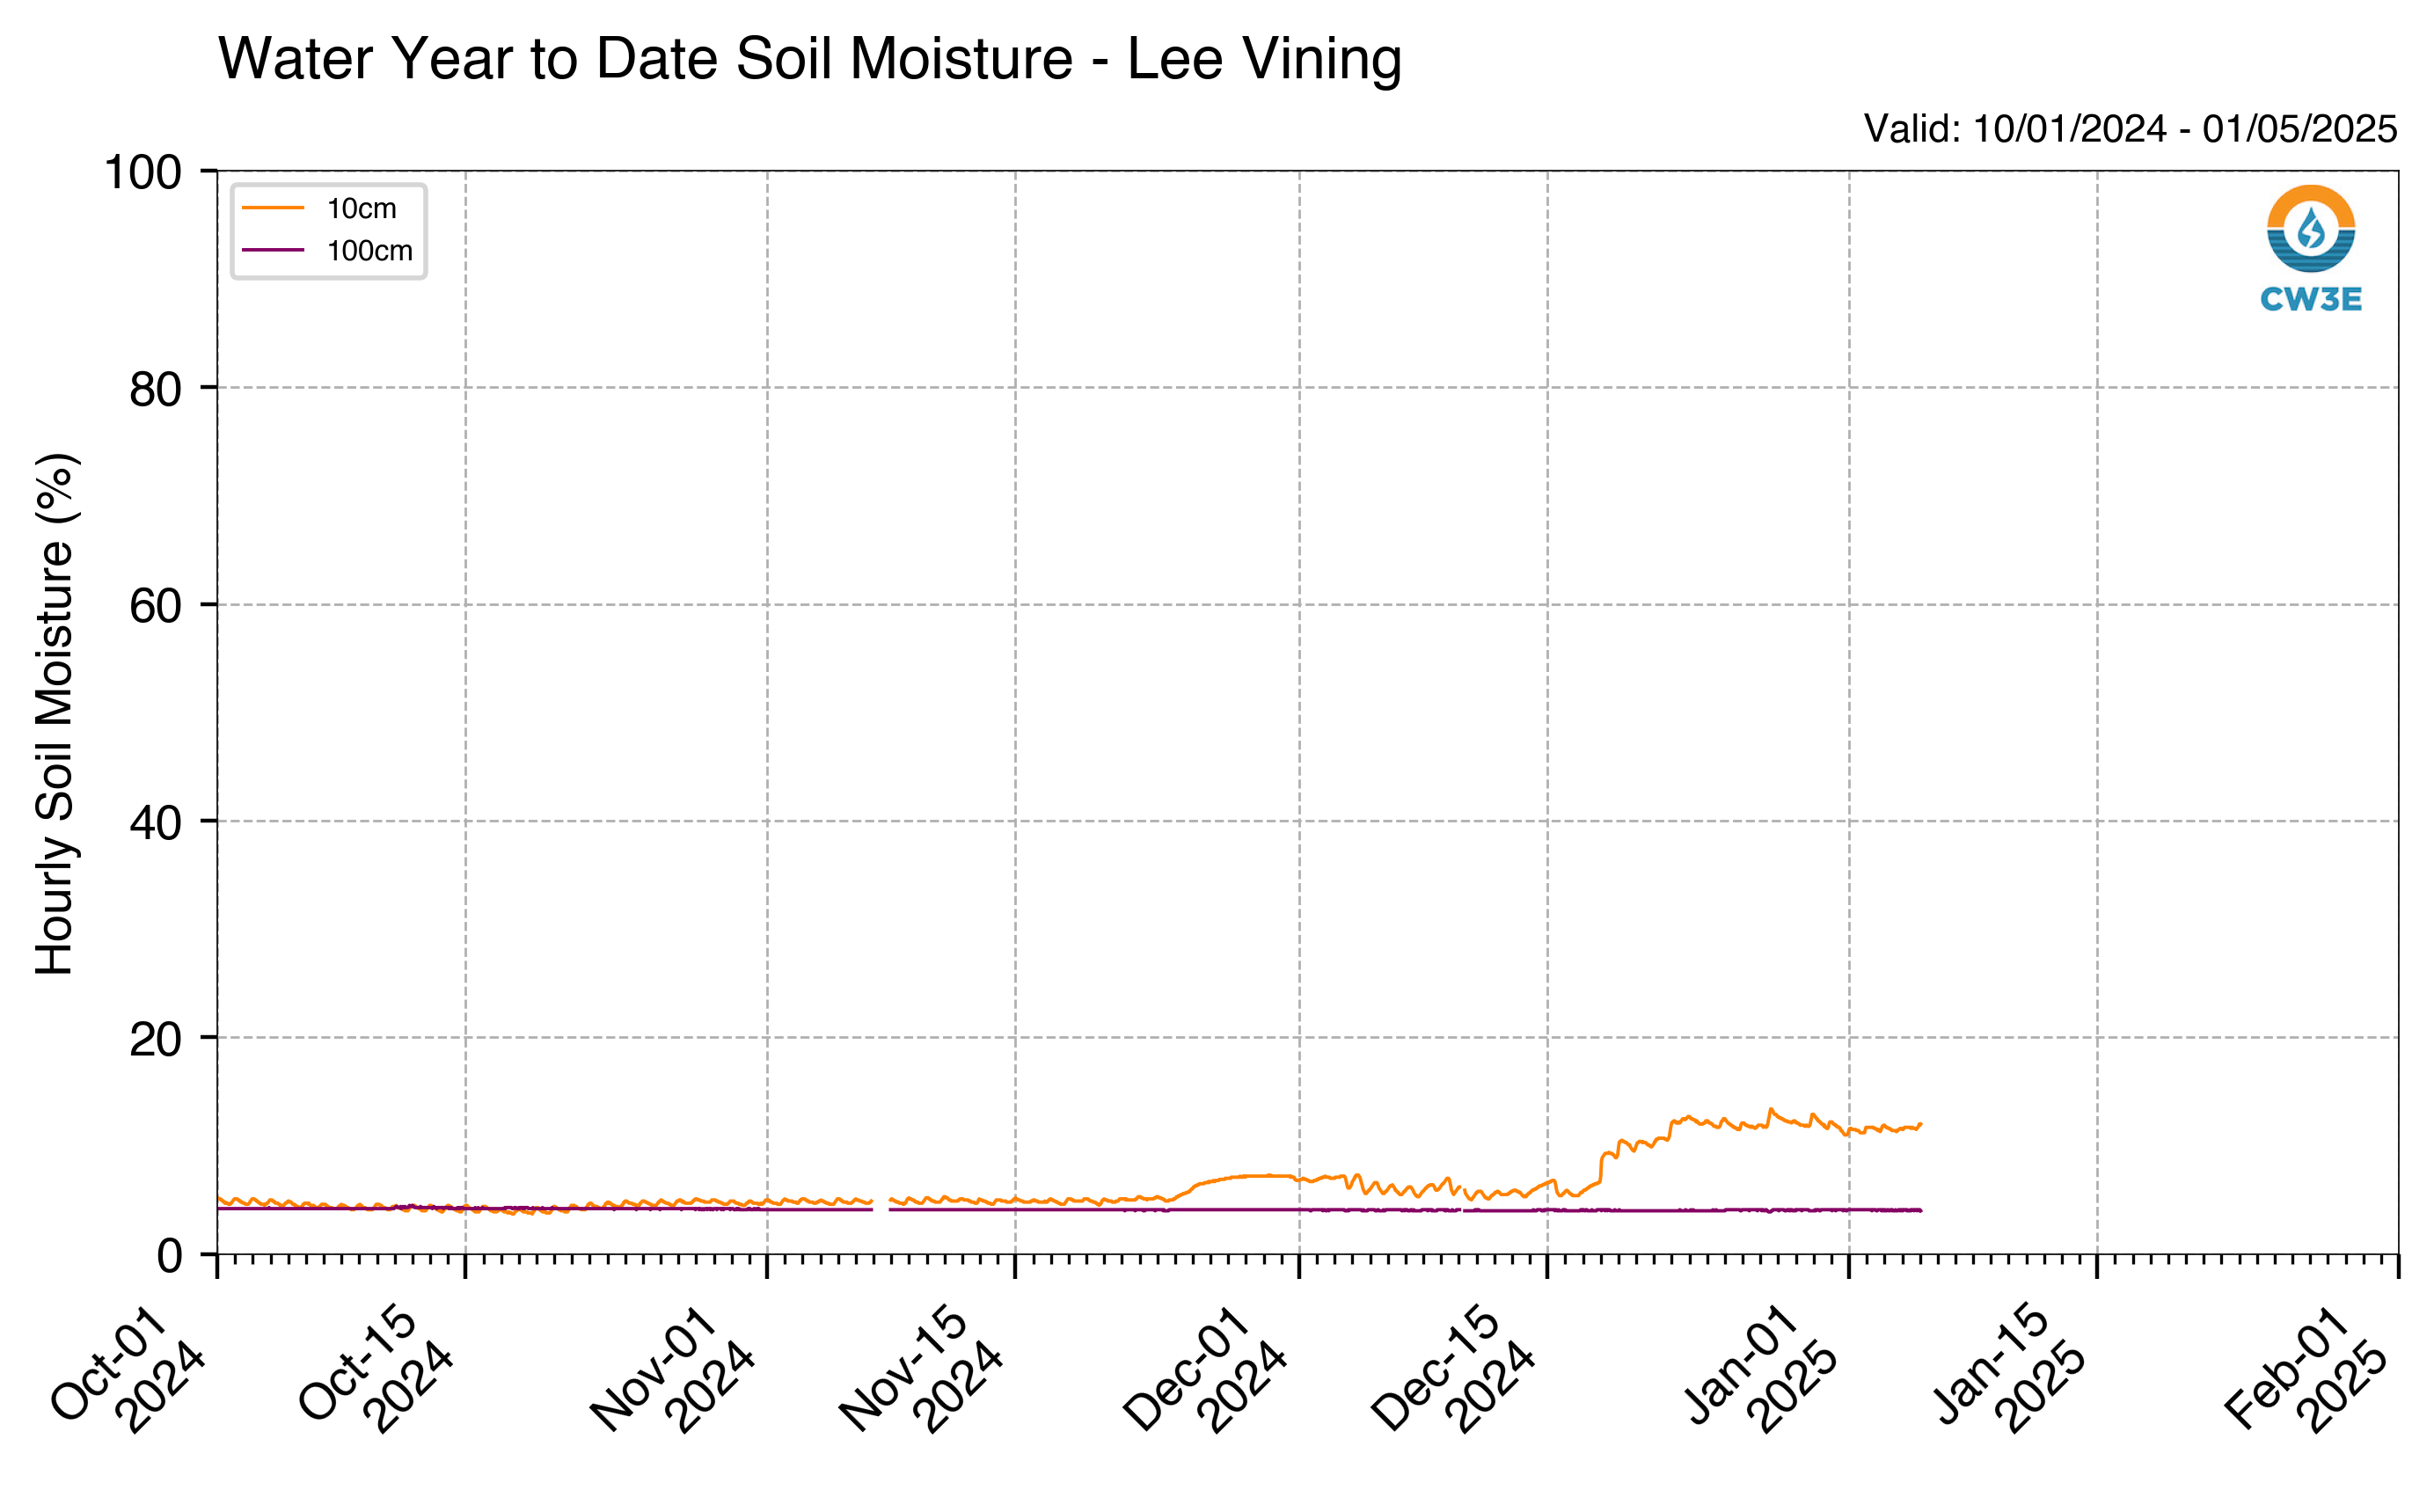Select the purple 100cm legend line
This screenshot has width=2434, height=1512.
273,250
